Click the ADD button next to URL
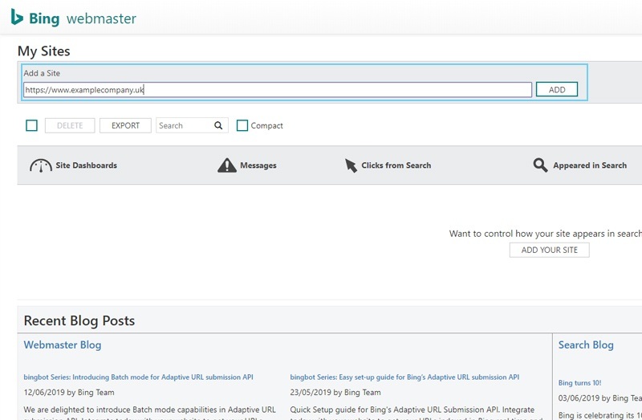The width and height of the screenshot is (642, 420). (x=557, y=89)
